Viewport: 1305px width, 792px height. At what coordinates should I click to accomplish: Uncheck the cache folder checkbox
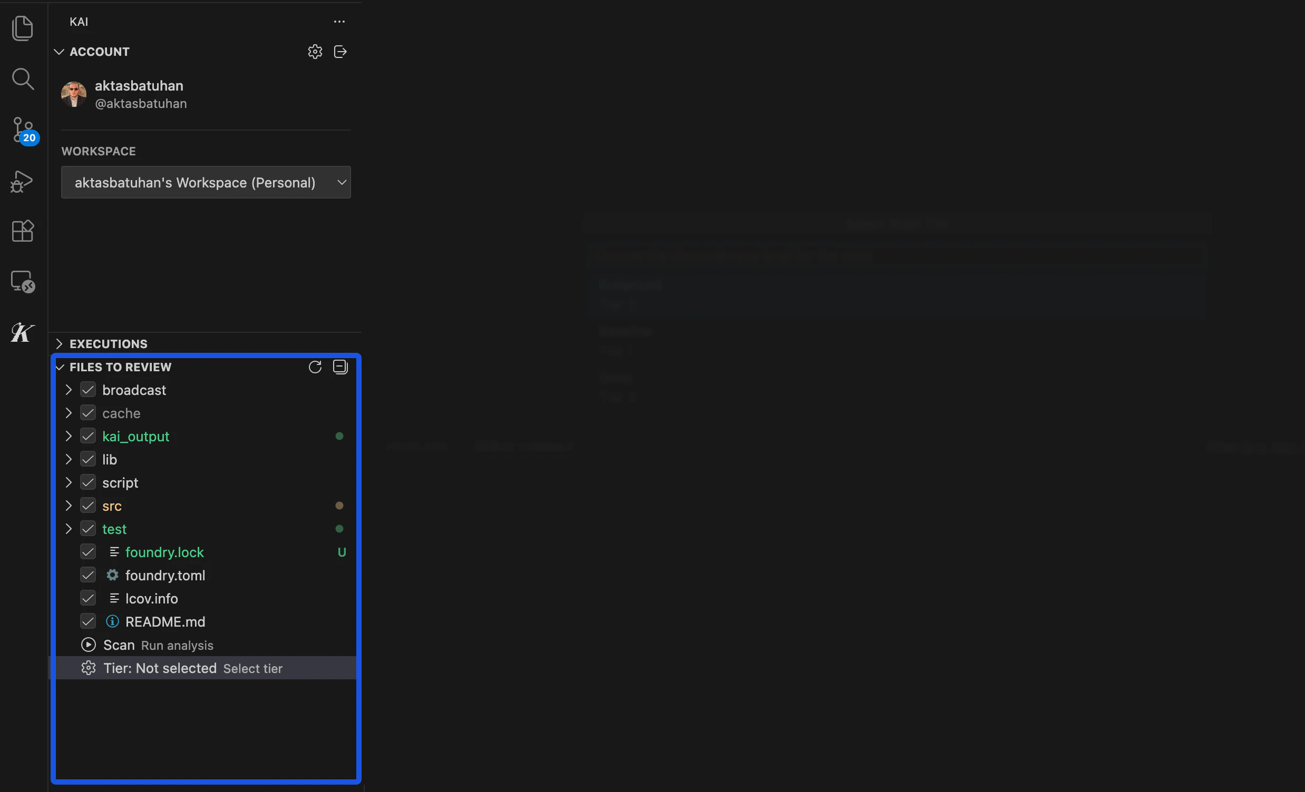[x=88, y=413]
